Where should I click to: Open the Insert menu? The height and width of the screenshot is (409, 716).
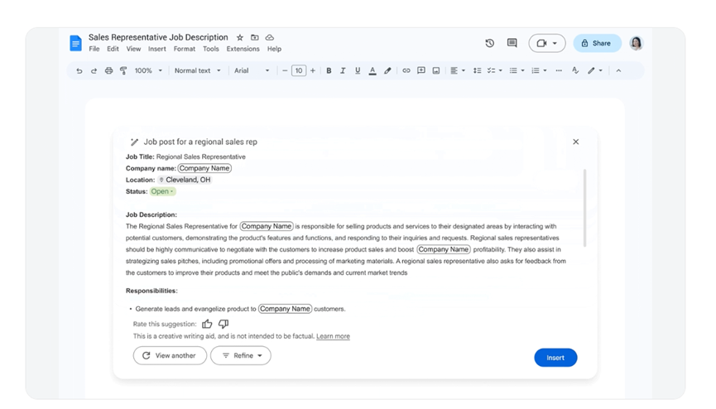[x=156, y=49]
